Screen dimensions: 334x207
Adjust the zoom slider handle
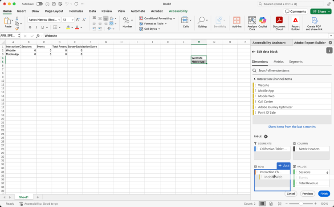301,203
